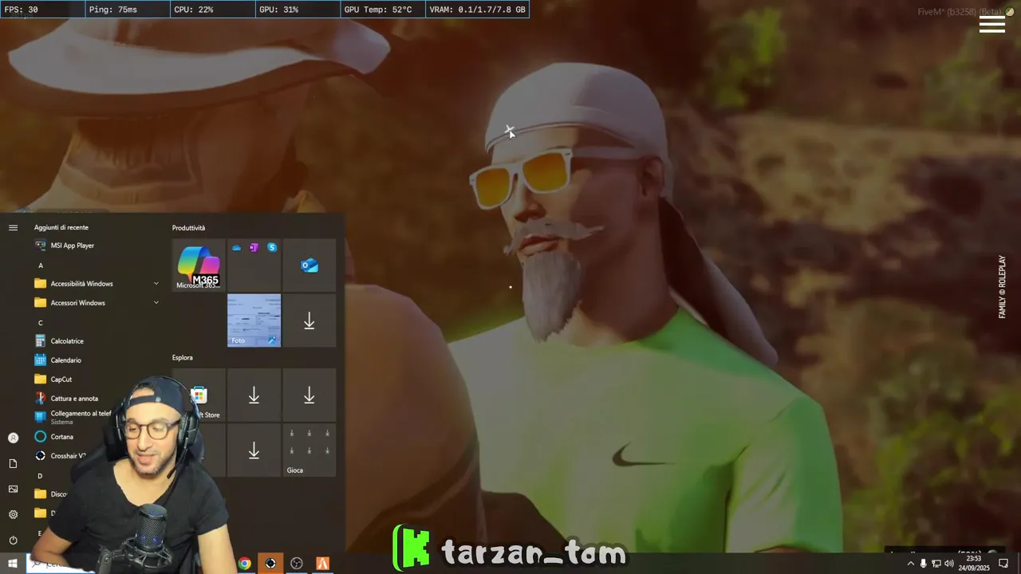Open Google Chrome from the taskbar
The width and height of the screenshot is (1021, 574).
click(245, 564)
